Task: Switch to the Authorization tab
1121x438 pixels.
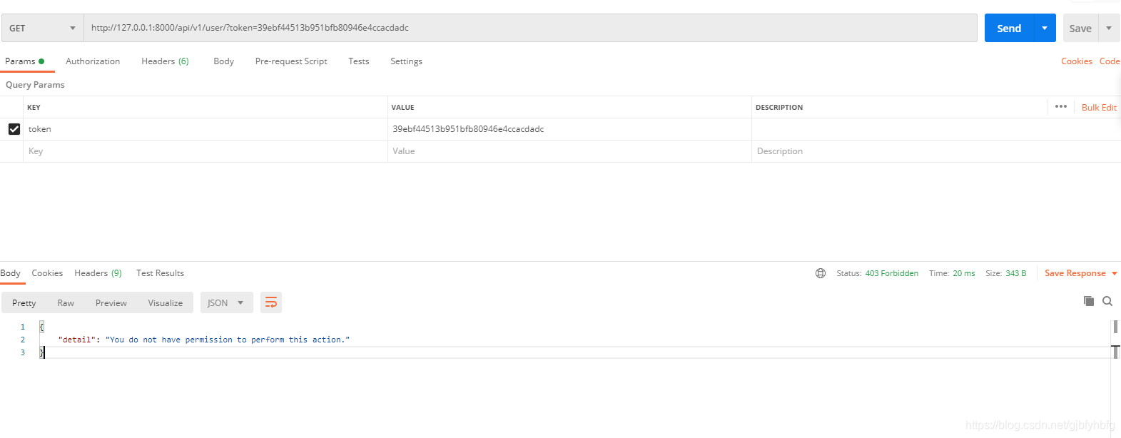Action: [93, 61]
